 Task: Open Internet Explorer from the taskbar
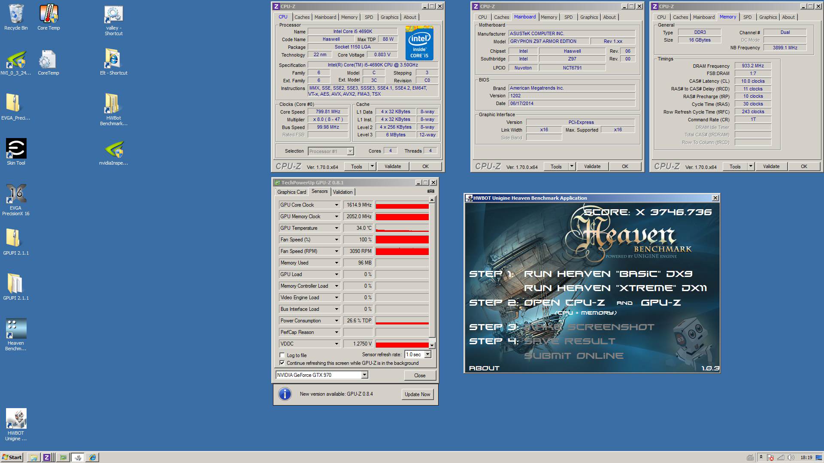(93, 457)
